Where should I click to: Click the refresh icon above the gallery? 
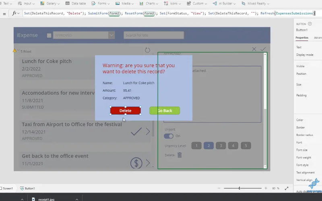[x=147, y=50]
